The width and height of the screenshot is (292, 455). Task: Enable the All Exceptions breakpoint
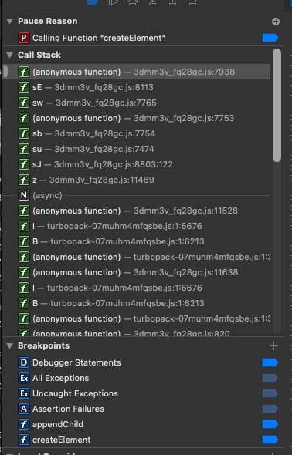tap(270, 378)
